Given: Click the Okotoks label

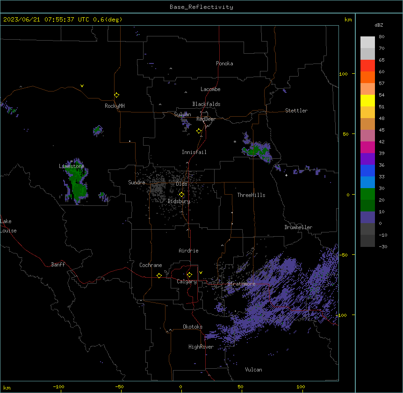Looking at the screenshot, I should pyautogui.click(x=193, y=327).
